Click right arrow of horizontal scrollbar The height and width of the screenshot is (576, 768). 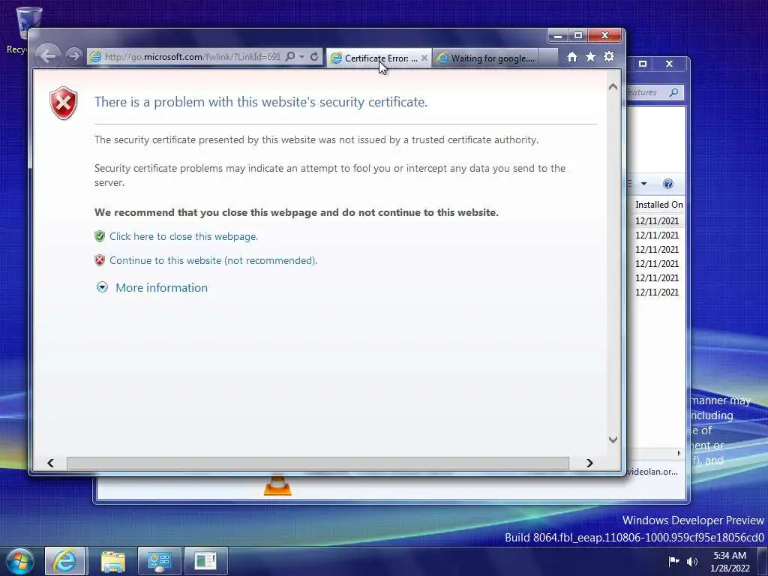pyautogui.click(x=589, y=463)
